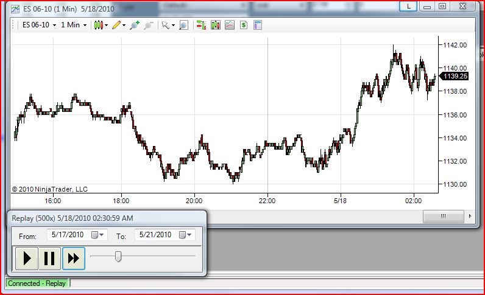Maximize the chart window
Image resolution: width=485 pixels, height=295 pixels.
pos(442,7)
